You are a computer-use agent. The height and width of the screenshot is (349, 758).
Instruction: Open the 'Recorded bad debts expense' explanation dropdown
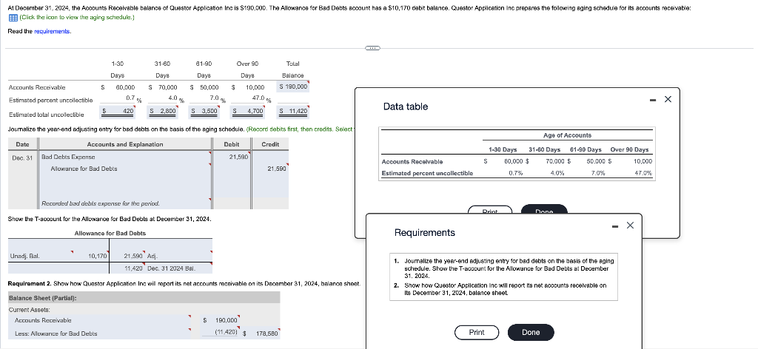[x=126, y=203]
